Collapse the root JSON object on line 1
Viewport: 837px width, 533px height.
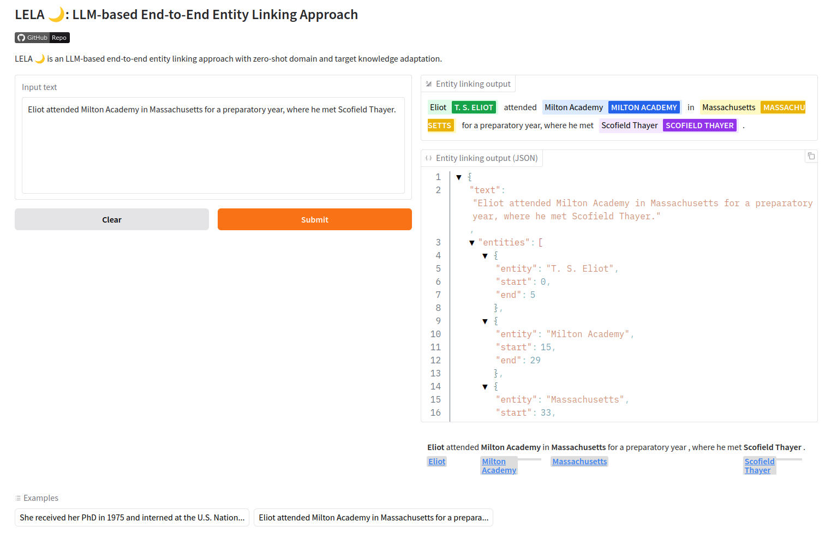coord(459,177)
